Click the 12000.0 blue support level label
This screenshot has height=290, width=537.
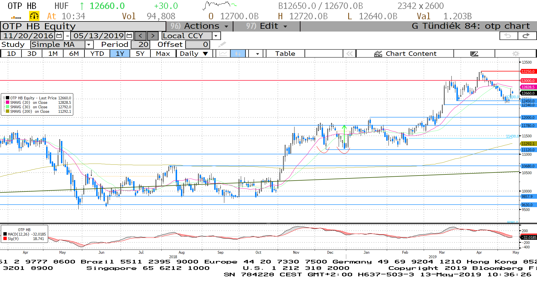coord(528,118)
